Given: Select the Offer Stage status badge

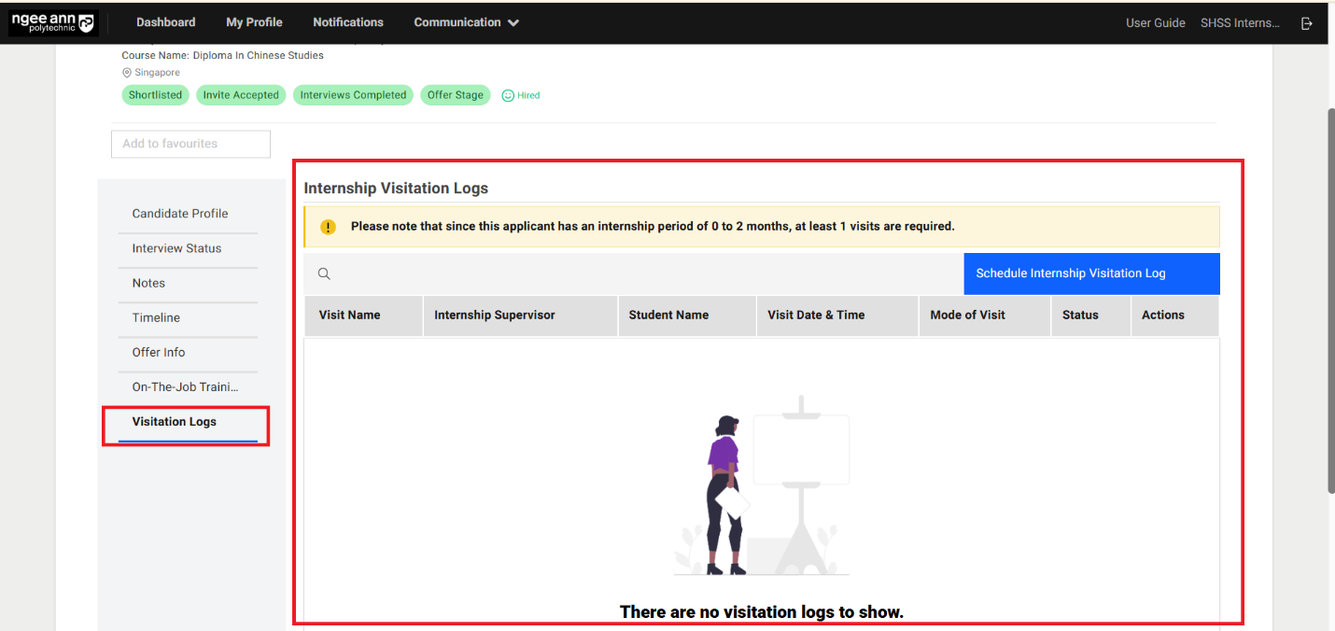Looking at the screenshot, I should pyautogui.click(x=455, y=94).
